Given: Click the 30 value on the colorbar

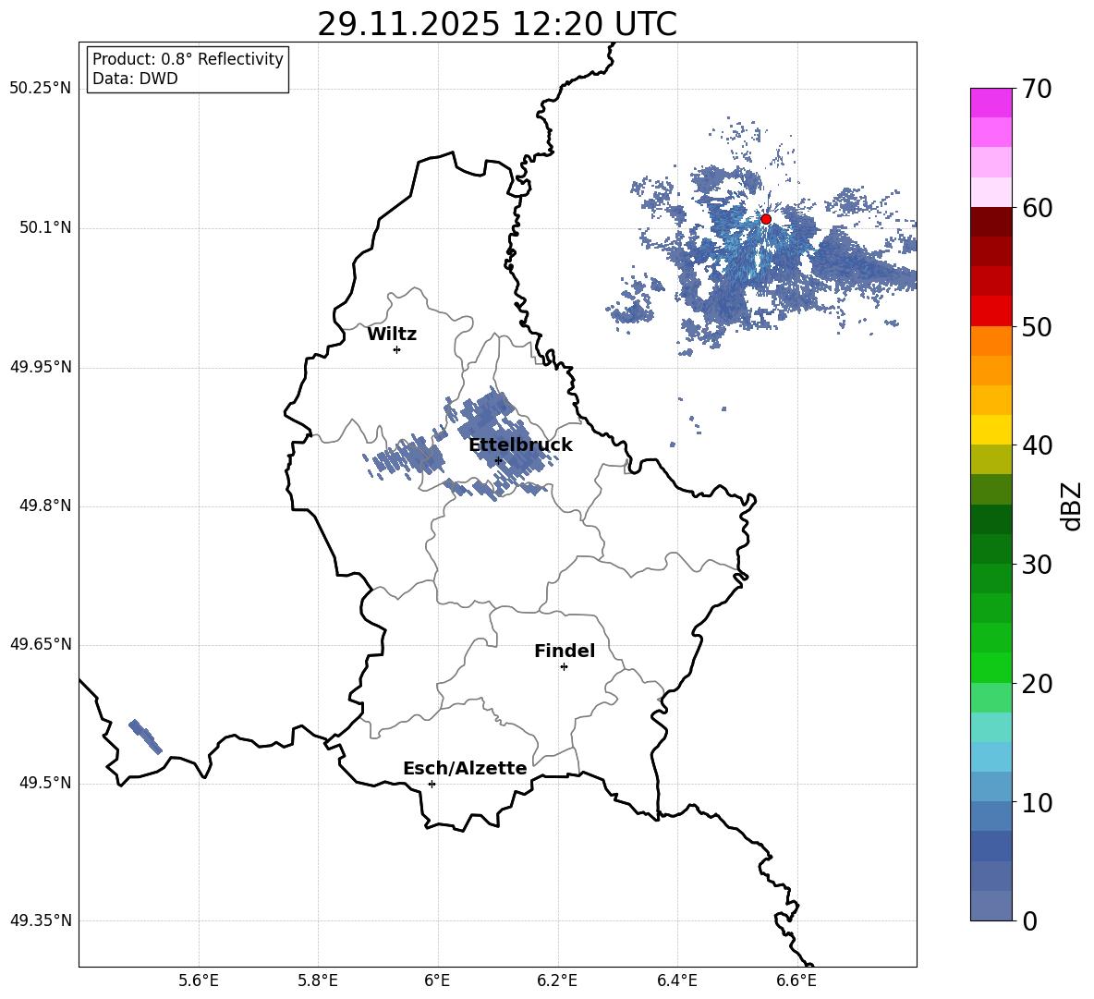Looking at the screenshot, I should point(1037,565).
